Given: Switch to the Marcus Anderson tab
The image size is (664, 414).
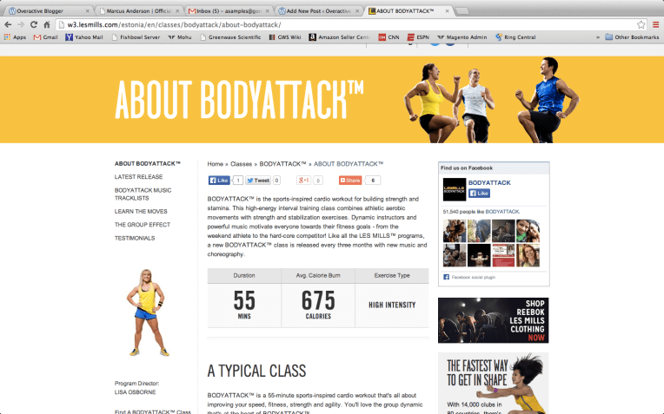Looking at the screenshot, I should click(x=138, y=11).
